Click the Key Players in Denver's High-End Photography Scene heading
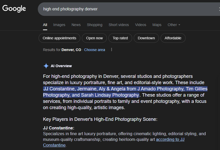 [100, 119]
